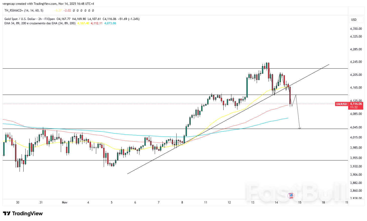Click the yellow EMA value 4,167.40

[x=83, y=23]
